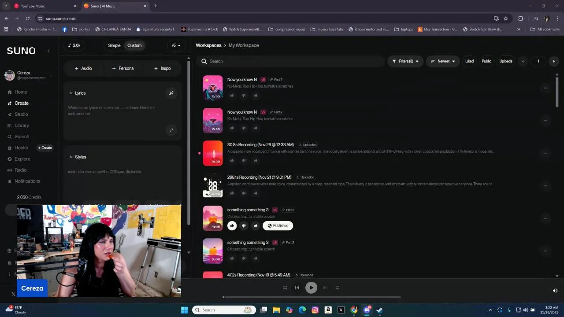Open more options for 3:08 something something 3
Screen dimensions: 564x317
point(545,251)
